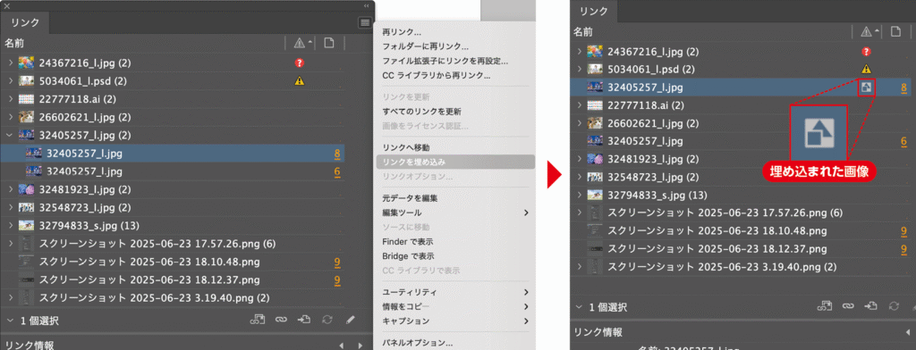Viewport: 916px width, 350px height.
Task: Click the 名前 column header in left panel
Action: click(14, 43)
